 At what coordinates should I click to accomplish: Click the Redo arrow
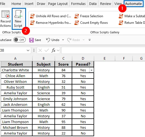click(x=69, y=40)
